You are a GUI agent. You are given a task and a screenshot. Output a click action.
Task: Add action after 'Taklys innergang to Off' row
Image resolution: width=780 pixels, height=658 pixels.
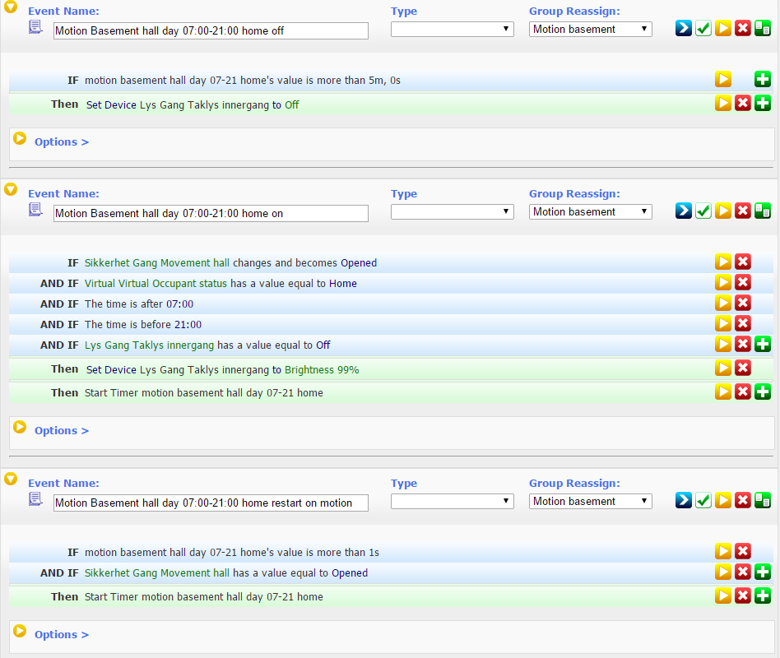763,103
